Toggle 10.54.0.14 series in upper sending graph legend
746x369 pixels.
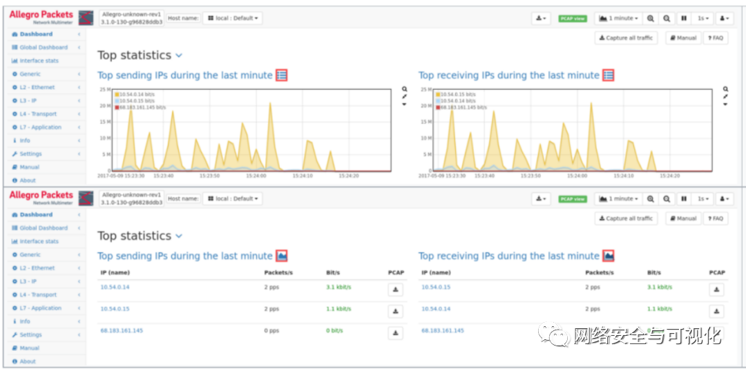135,94
